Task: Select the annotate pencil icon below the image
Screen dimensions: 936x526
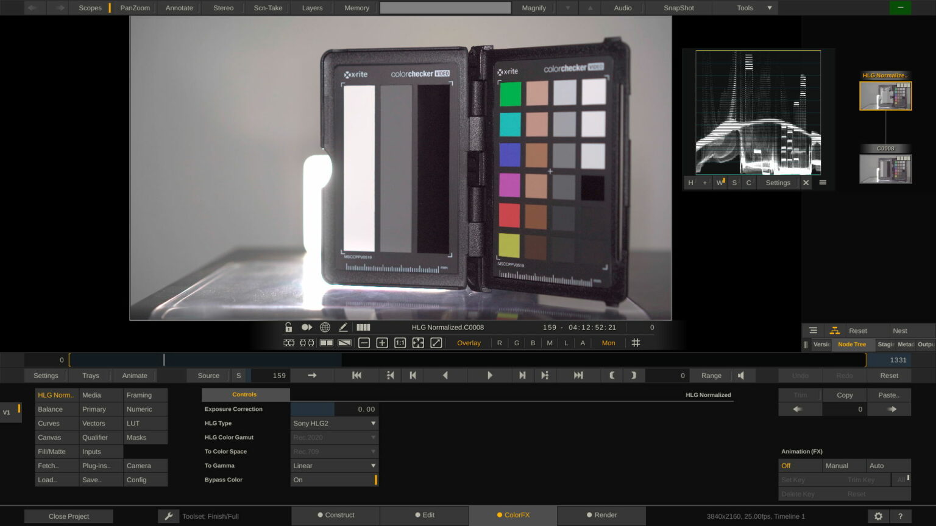Action: pos(343,327)
